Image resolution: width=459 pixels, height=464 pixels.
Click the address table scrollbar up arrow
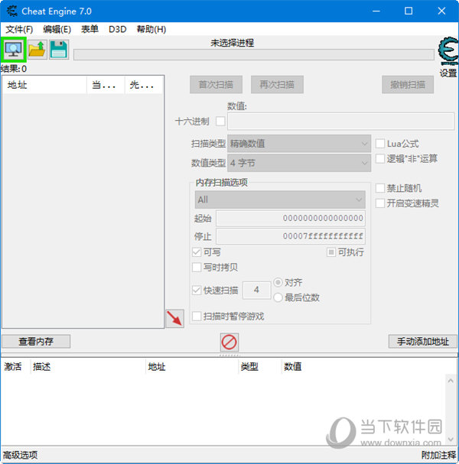451,381
